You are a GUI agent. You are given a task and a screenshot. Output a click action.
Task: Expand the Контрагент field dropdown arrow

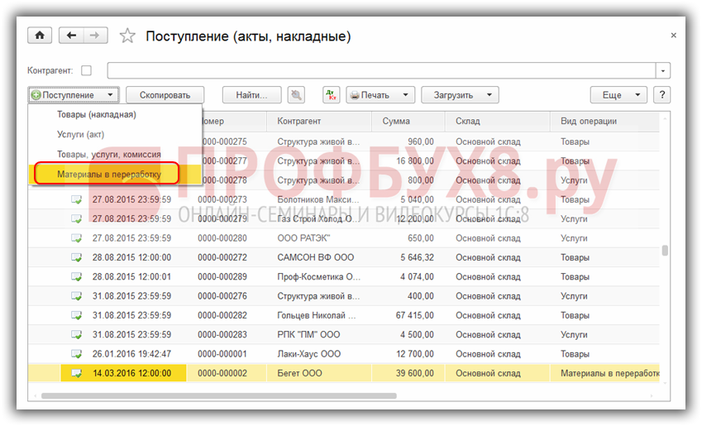tap(663, 70)
